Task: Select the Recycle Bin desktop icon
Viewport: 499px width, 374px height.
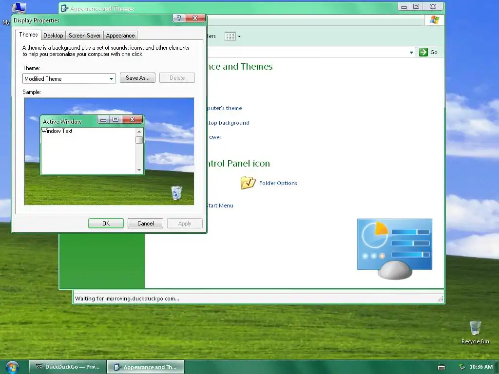Action: click(x=475, y=333)
